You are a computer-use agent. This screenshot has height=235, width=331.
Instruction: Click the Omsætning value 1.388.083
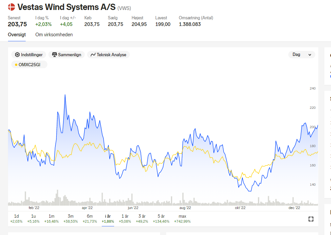pyautogui.click(x=190, y=24)
